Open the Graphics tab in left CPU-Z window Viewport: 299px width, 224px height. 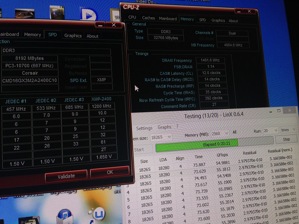coord(73,36)
